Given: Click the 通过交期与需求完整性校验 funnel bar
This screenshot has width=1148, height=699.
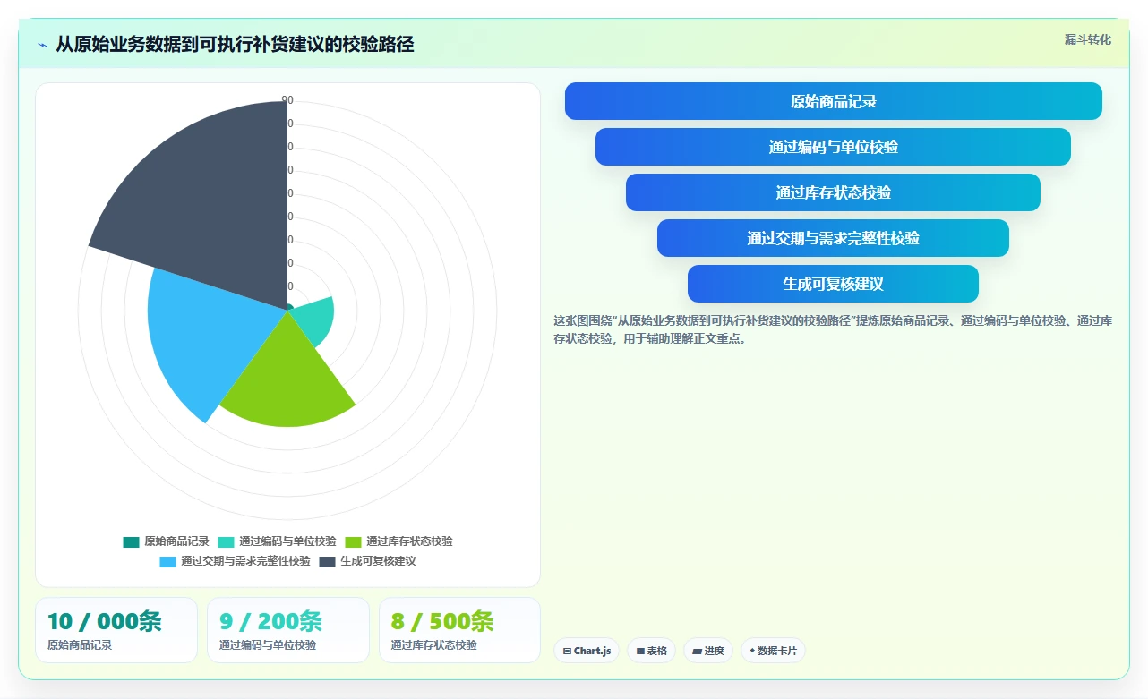Looking at the screenshot, I should (833, 238).
